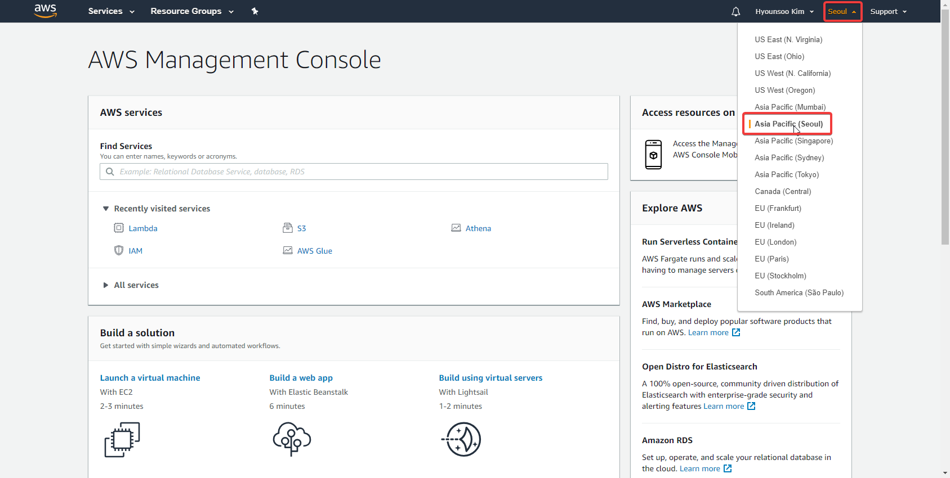Click external link icon beside Elasticsearch Learn more
This screenshot has width=950, height=478.
[x=751, y=406]
